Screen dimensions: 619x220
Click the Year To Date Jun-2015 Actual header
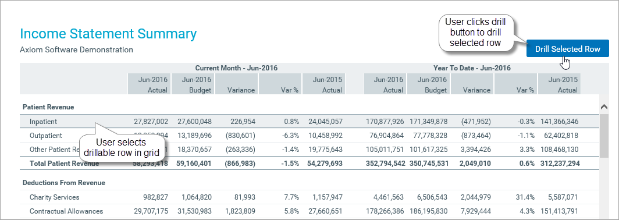559,84
